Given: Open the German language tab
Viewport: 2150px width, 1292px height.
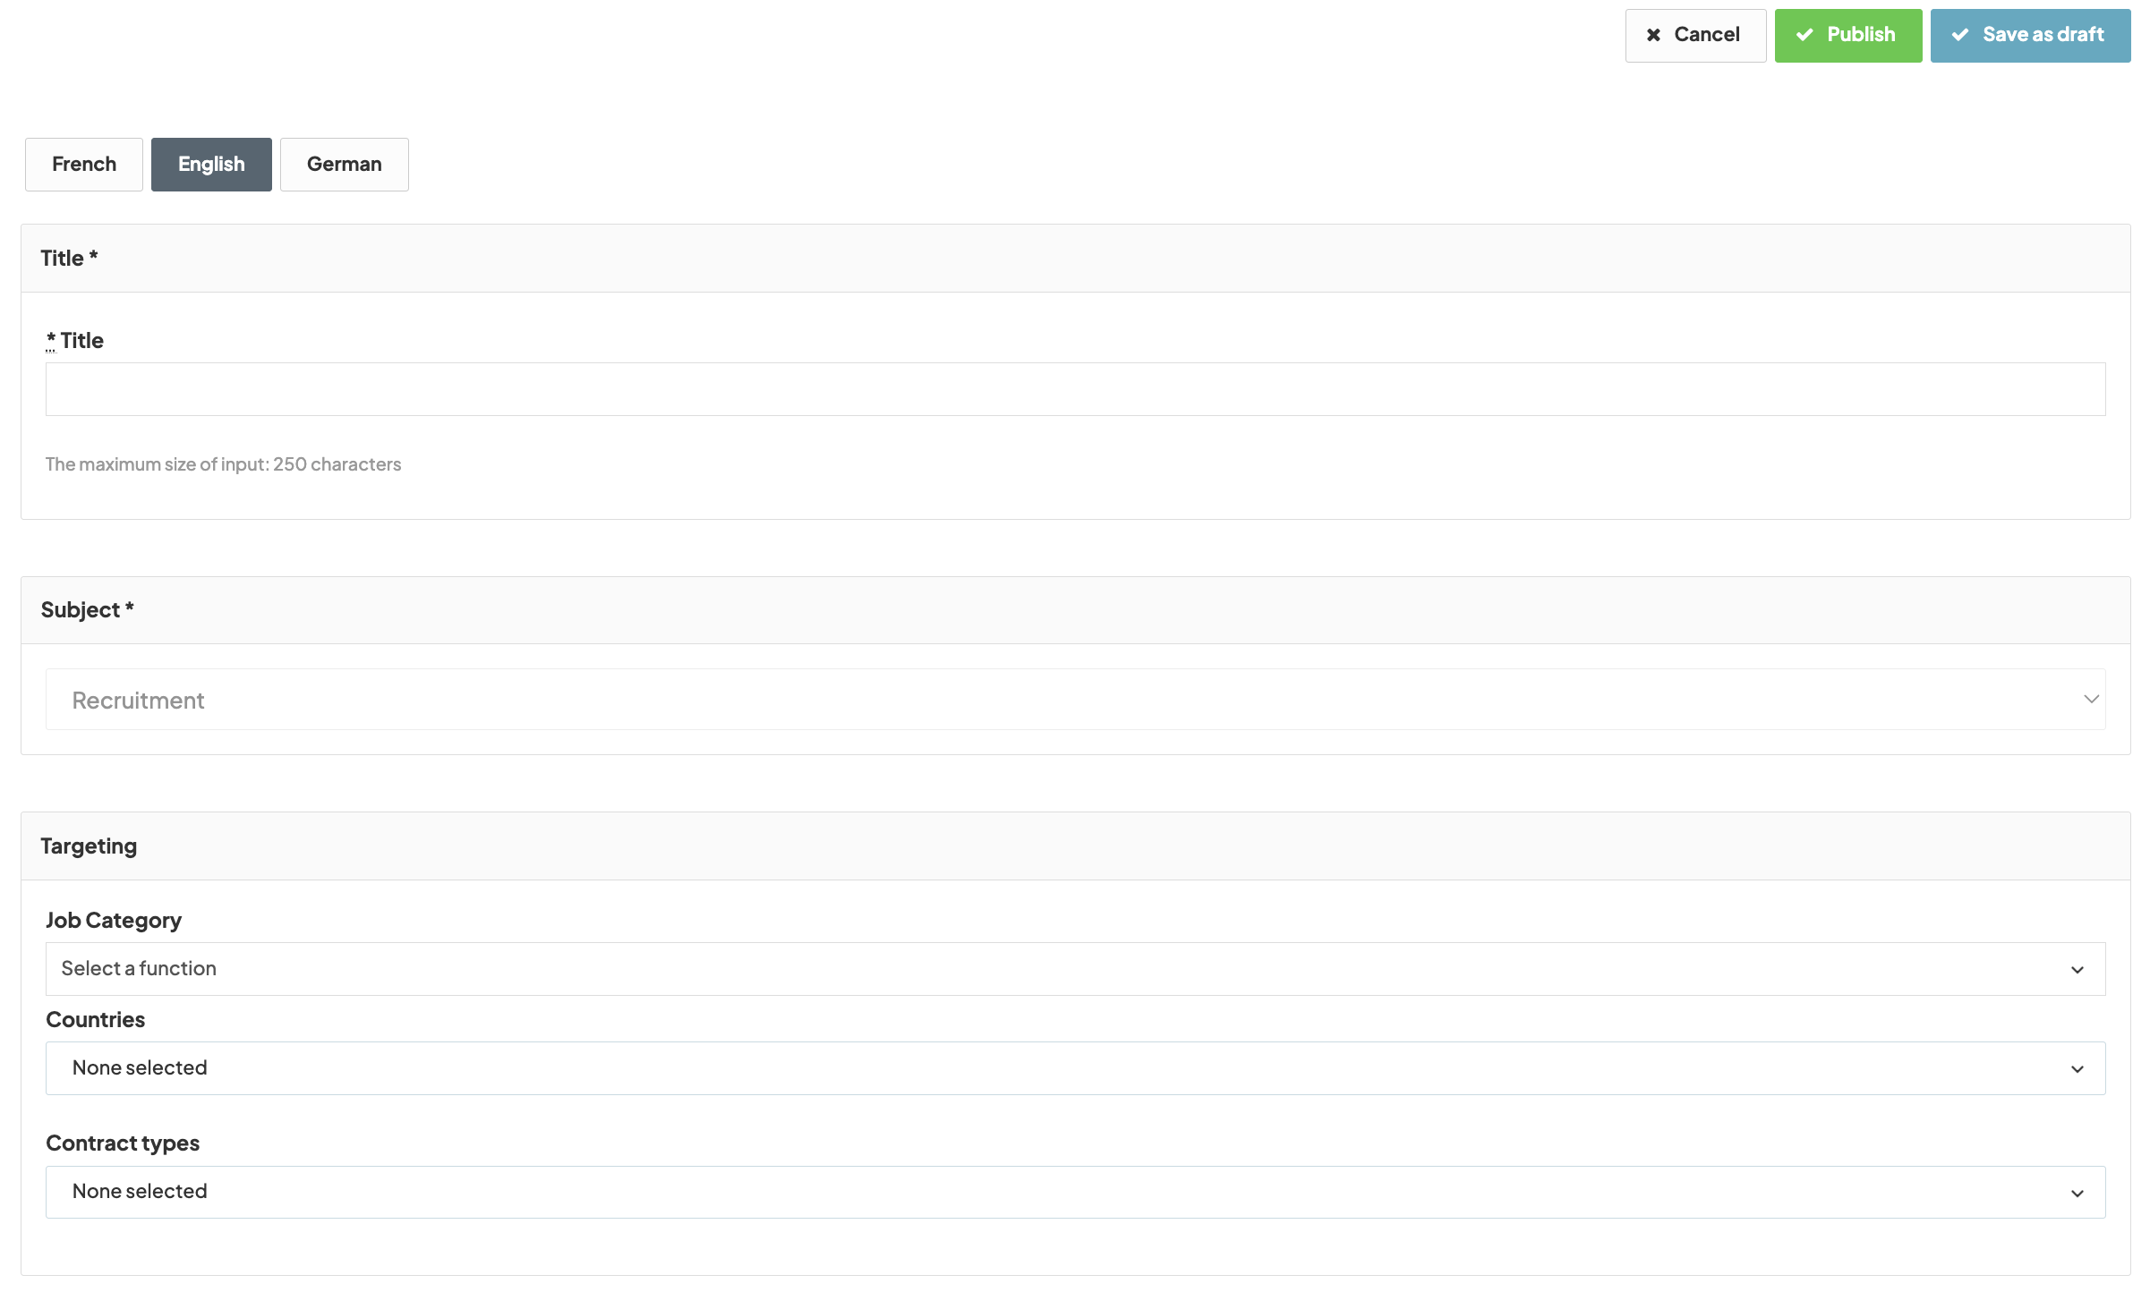Looking at the screenshot, I should tap(344, 165).
